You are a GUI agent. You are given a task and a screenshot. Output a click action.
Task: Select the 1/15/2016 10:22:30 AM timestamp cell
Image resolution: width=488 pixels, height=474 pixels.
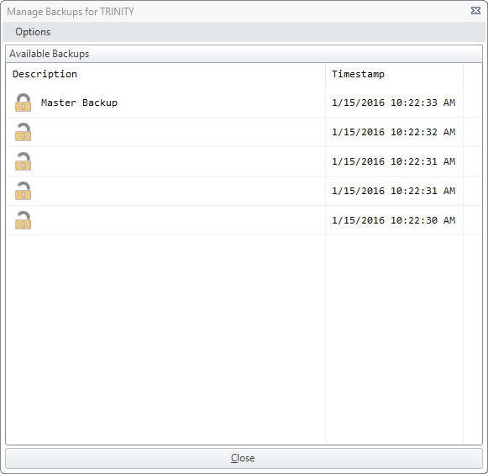coord(394,220)
